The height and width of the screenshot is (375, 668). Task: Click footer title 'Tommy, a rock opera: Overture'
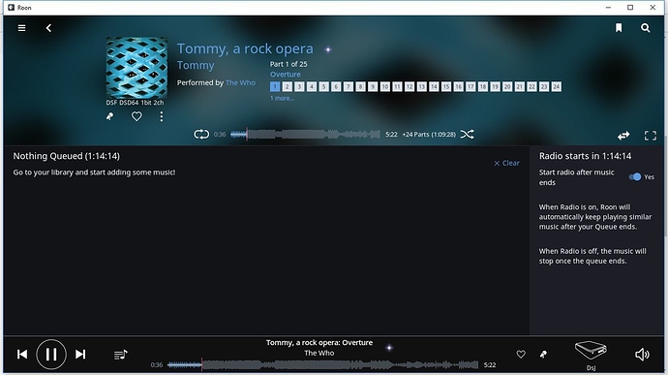pyautogui.click(x=319, y=343)
